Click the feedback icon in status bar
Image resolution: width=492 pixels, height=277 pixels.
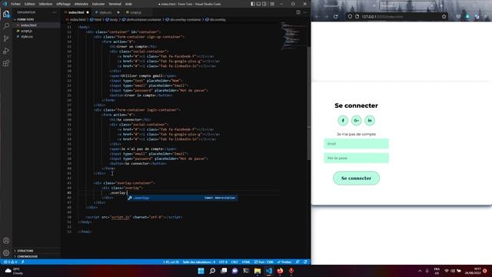pos(298,262)
